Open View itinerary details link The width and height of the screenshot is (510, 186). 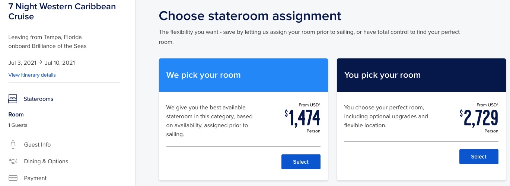[x=32, y=75]
